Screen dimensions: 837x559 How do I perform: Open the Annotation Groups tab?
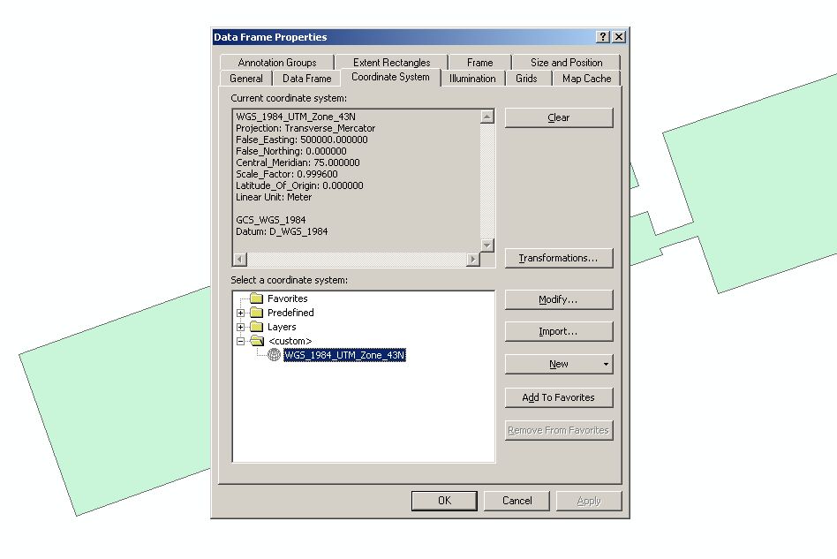pyautogui.click(x=277, y=63)
